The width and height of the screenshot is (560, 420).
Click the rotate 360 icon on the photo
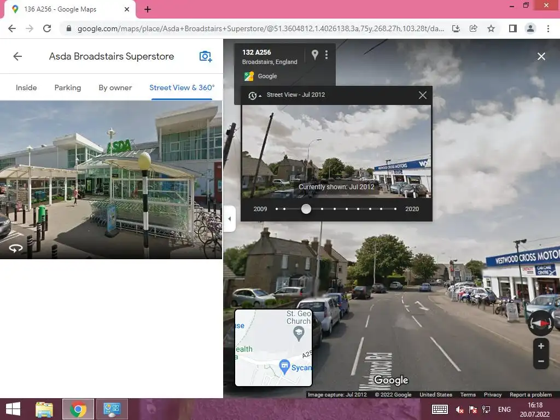[x=15, y=248]
